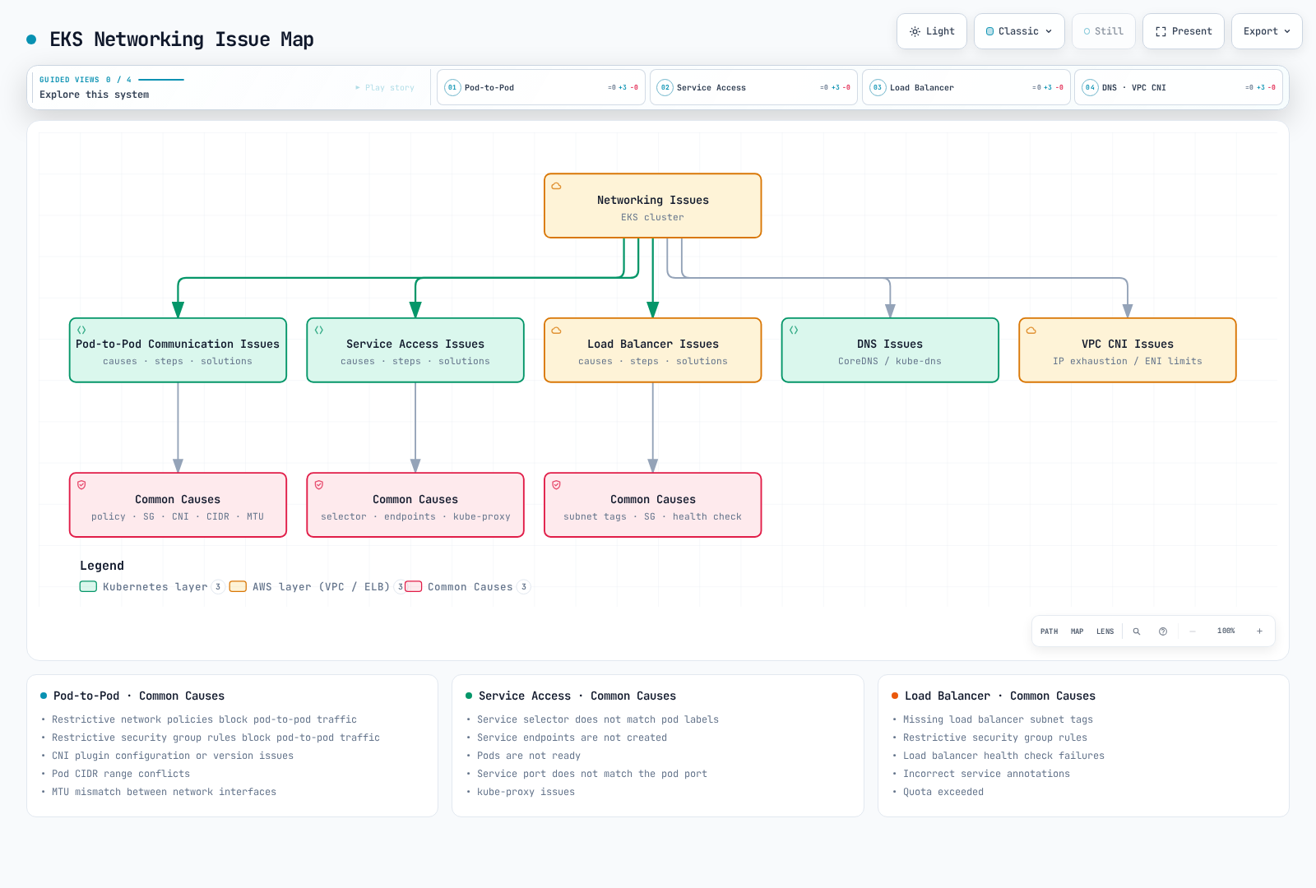
Task: Click the cloud icon on VPC CNI Issues node
Action: pyautogui.click(x=1031, y=331)
